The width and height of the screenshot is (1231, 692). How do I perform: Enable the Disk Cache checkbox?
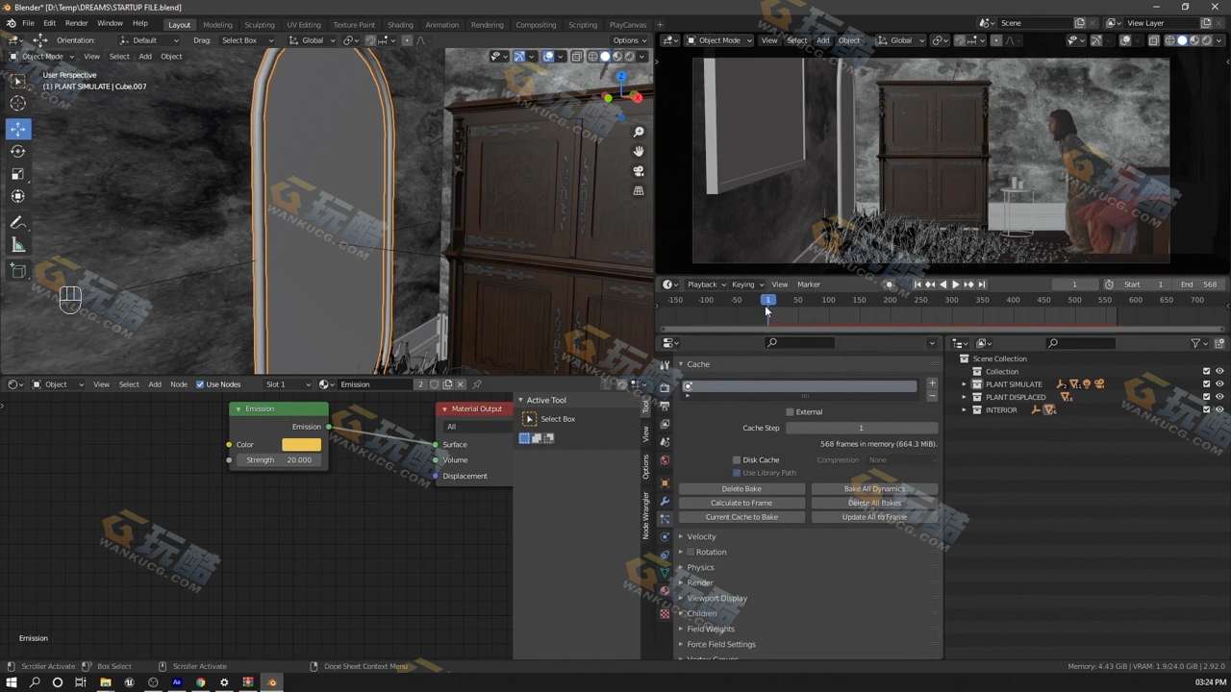click(737, 460)
